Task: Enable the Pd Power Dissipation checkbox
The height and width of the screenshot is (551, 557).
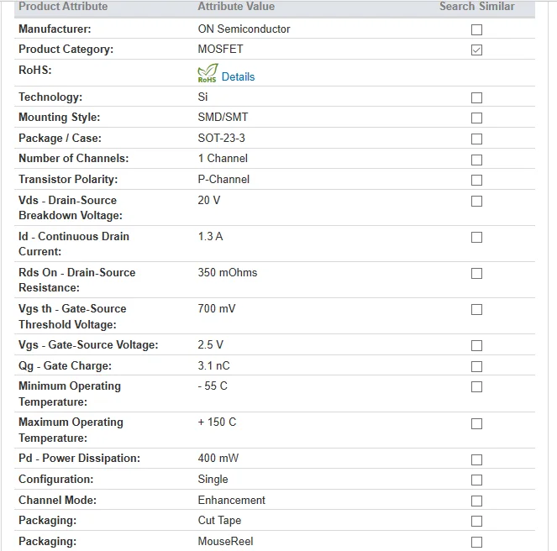Action: (476, 459)
